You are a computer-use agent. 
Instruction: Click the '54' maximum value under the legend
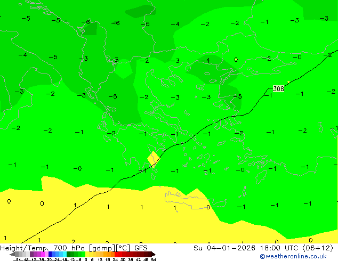coord(154,259)
